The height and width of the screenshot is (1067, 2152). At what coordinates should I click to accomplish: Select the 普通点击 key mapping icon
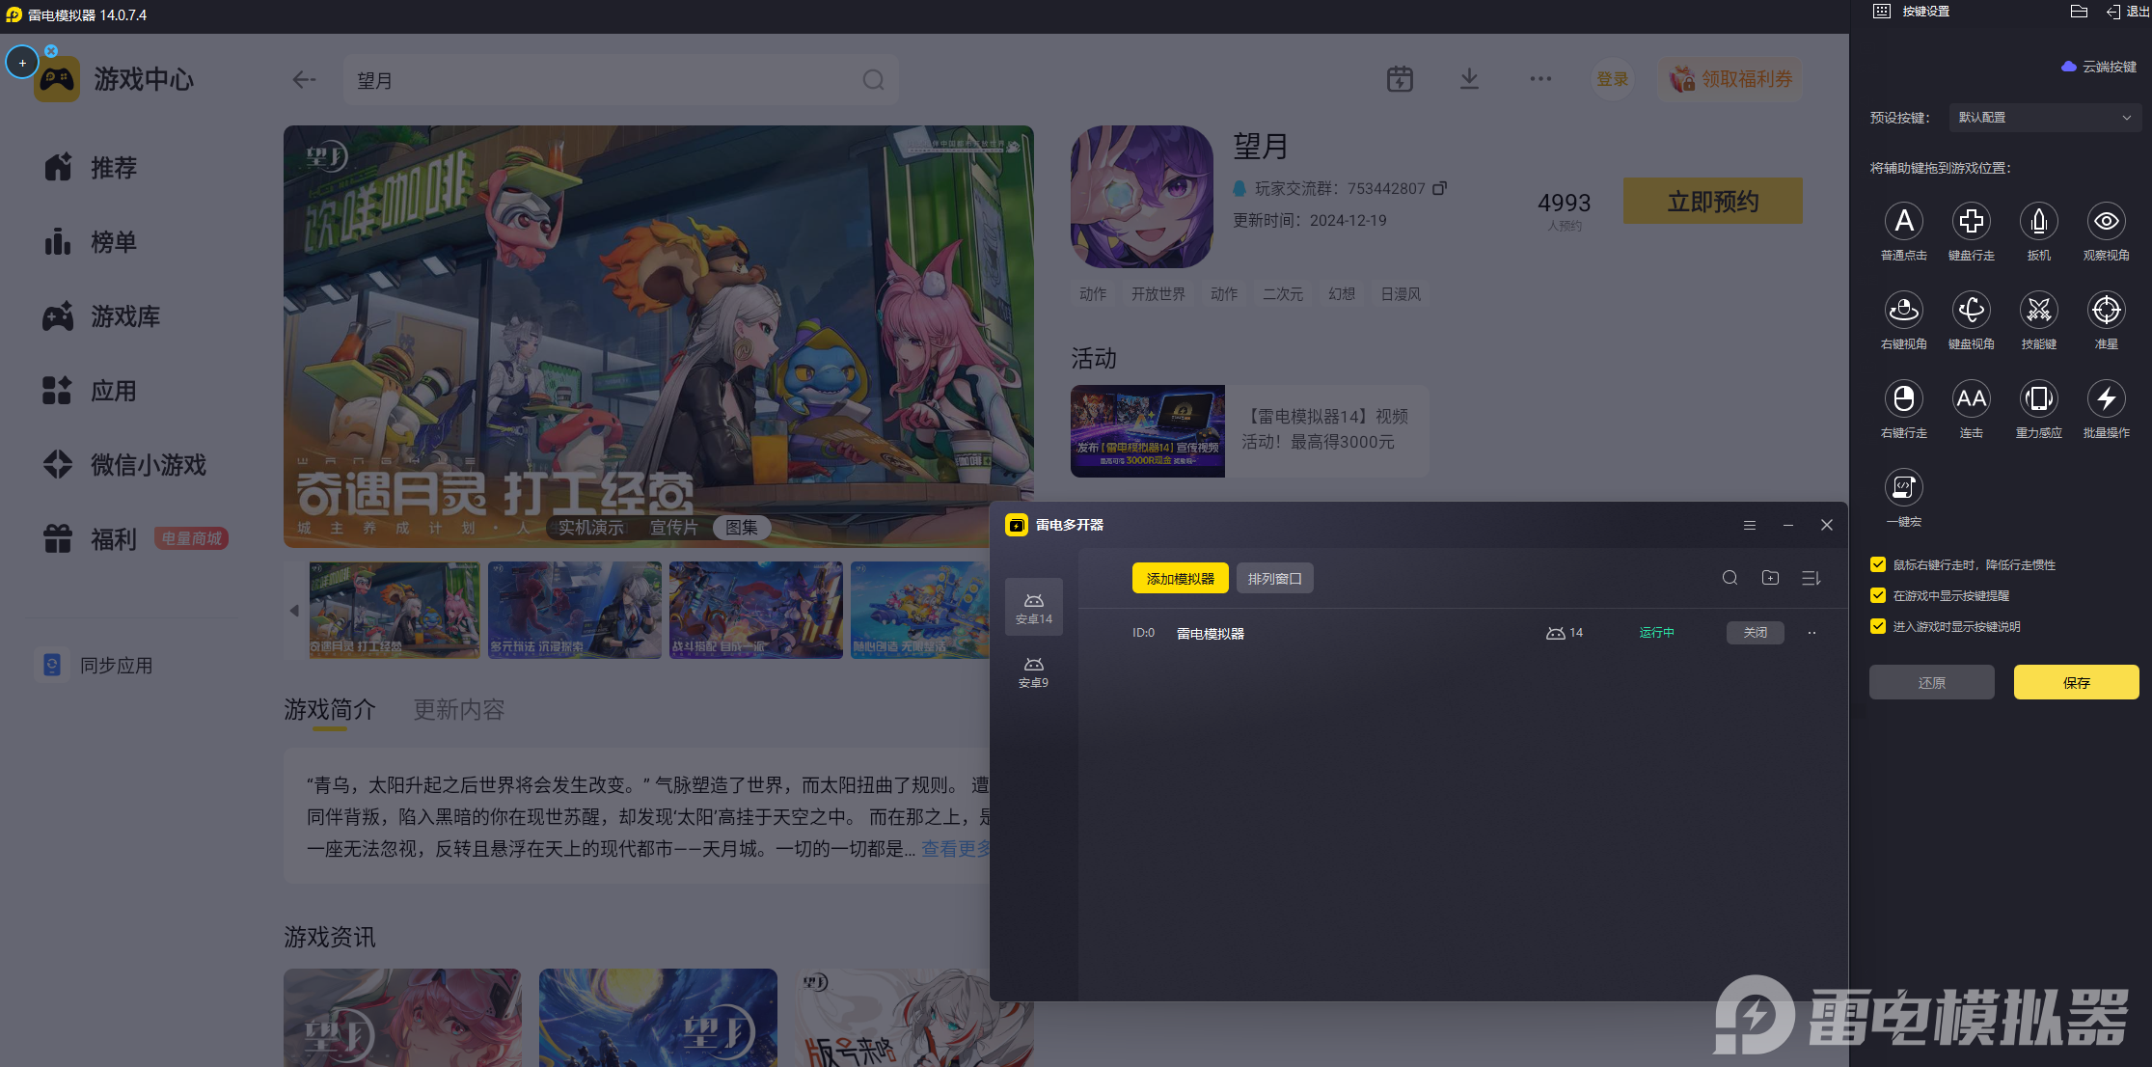tap(1903, 222)
